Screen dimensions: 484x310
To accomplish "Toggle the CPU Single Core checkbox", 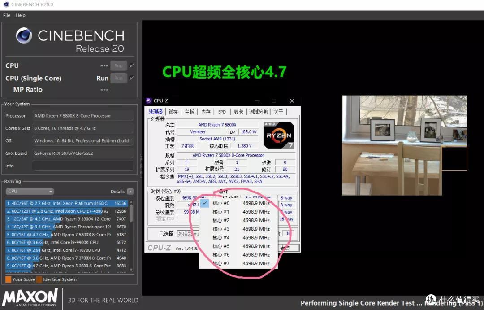I will click(132, 78).
